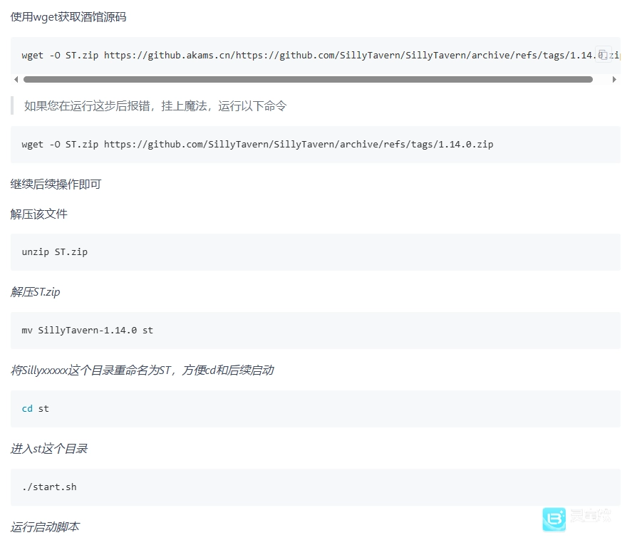Click the quoted note about 挂上魔法
Viewport: 632px width, 540px height.
click(155, 105)
